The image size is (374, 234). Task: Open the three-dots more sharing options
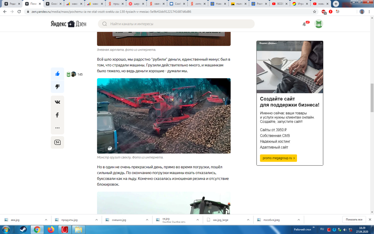[x=57, y=128]
